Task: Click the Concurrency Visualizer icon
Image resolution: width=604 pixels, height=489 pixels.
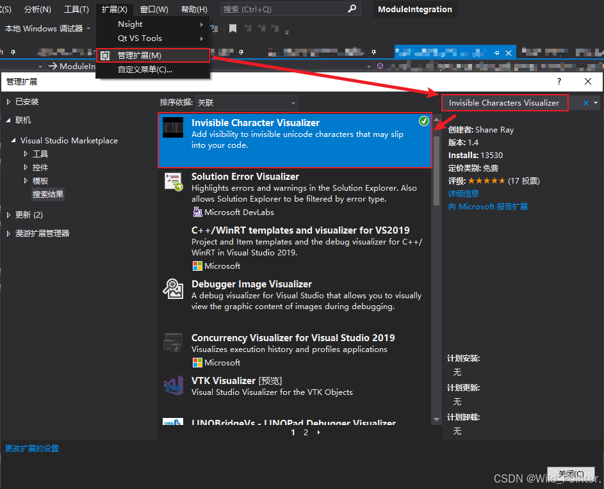Action: (x=173, y=342)
